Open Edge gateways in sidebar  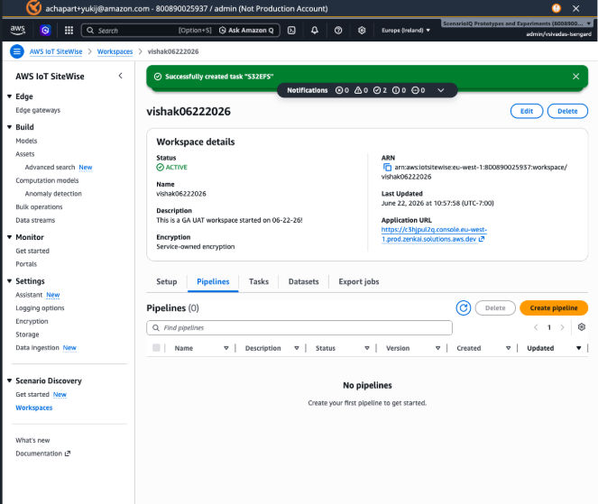click(38, 110)
